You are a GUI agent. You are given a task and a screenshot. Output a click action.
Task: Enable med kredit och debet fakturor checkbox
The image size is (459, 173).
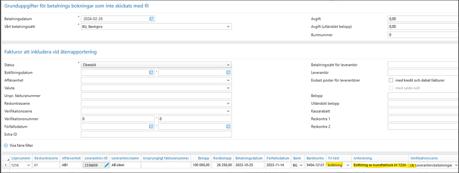[x=391, y=80]
